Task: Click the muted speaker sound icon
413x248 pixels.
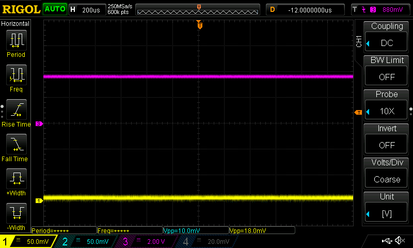Action: [400, 240]
